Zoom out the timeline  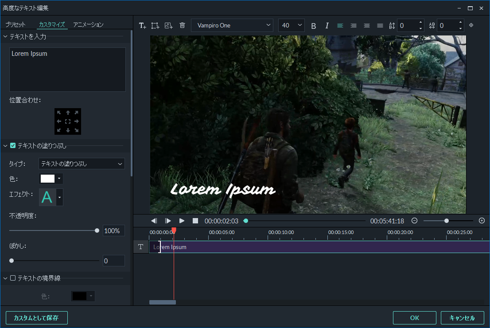[414, 221]
